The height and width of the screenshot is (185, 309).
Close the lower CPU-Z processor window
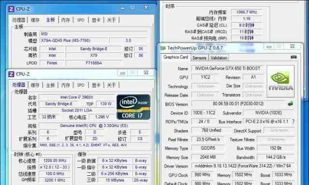146,73
